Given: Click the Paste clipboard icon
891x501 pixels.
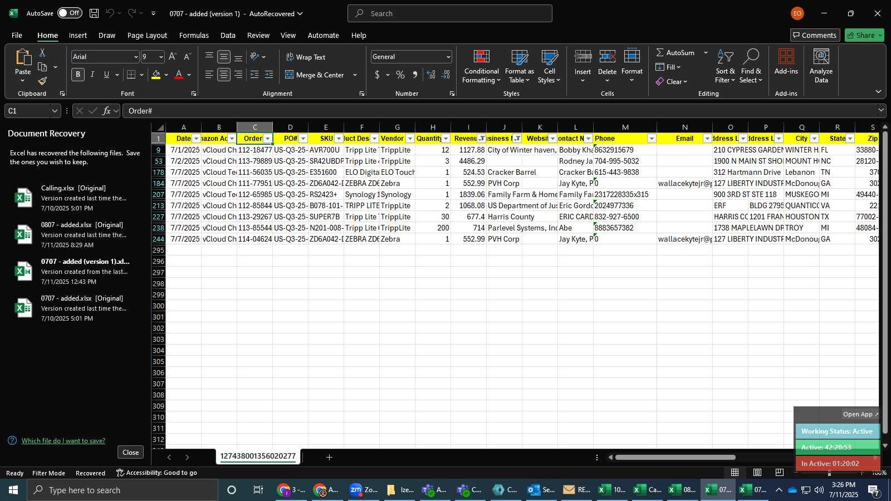Looking at the screenshot, I should [23, 57].
